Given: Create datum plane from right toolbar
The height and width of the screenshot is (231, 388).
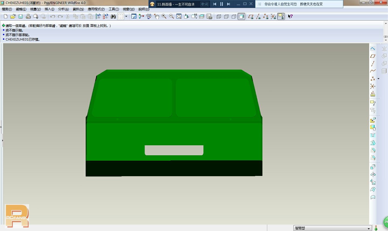Looking at the screenshot, I should click(x=373, y=56).
